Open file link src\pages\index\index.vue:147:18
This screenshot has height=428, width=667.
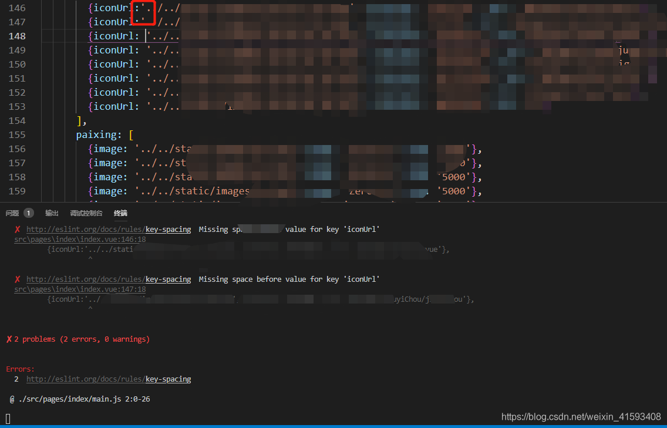pyautogui.click(x=80, y=289)
